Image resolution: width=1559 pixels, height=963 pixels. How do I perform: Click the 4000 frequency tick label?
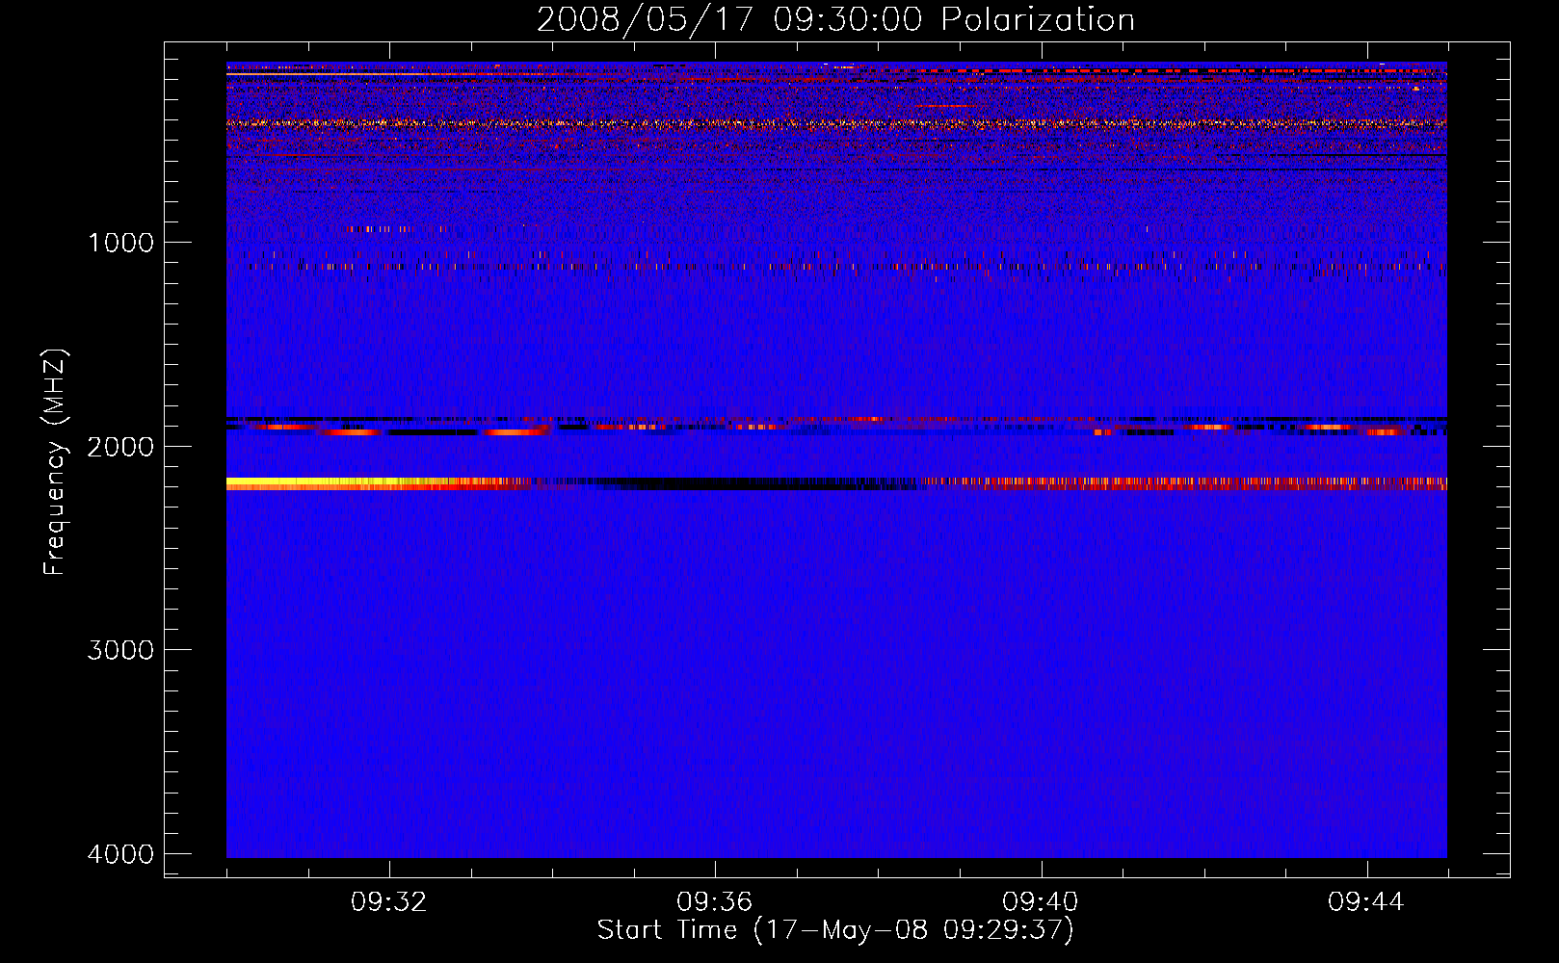[120, 854]
